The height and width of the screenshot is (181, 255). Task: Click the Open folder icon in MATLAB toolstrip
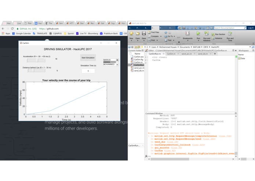[x=138, y=33]
